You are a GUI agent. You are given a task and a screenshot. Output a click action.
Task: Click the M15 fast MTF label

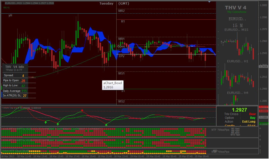(x=235, y=135)
